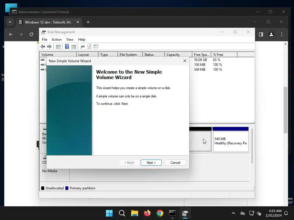The width and height of the screenshot is (294, 220).
Task: Open the Windows Start menu
Action: pos(109,213)
